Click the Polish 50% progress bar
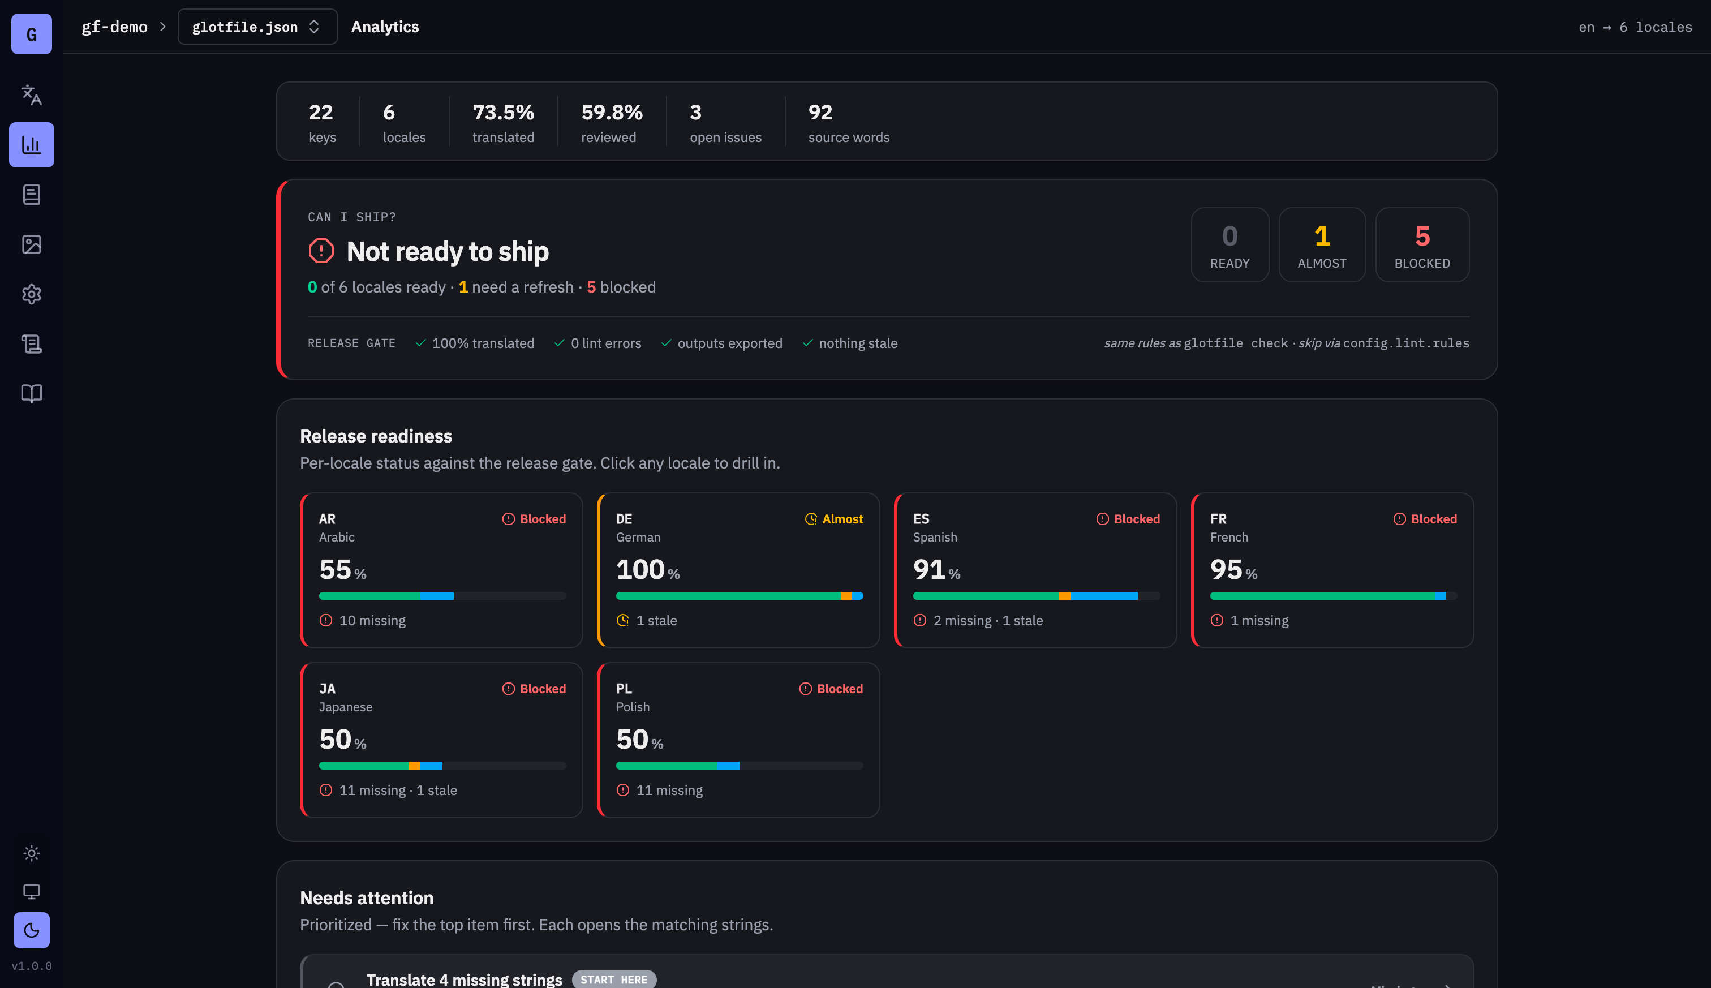1711x988 pixels. coord(740,766)
